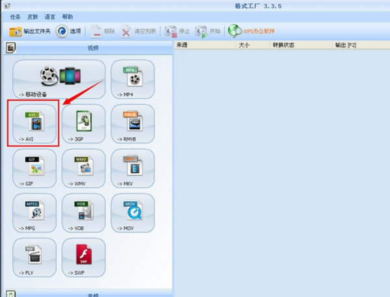390x297 pixels.
Task: Open the mobile device (移动设备) converter
Action: tap(58, 79)
